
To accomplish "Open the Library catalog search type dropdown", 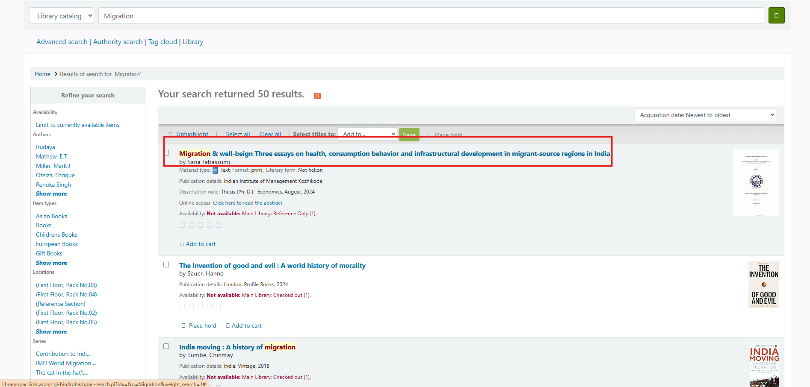I will 62,16.
